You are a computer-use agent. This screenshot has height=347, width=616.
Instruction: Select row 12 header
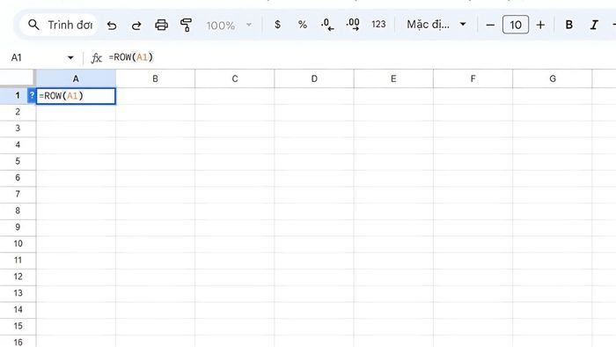point(18,277)
